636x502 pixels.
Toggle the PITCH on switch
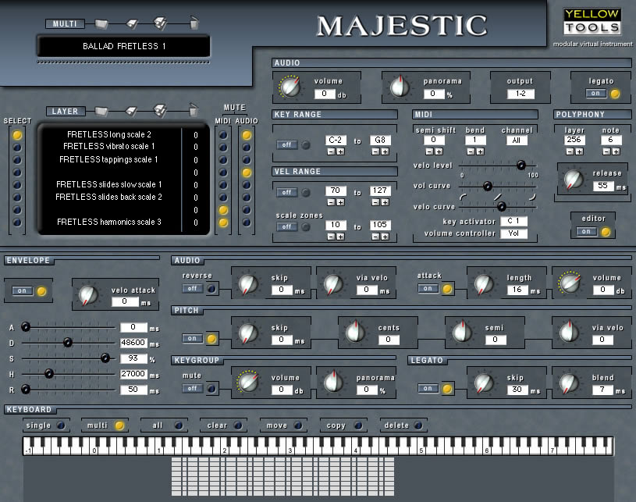click(x=192, y=339)
